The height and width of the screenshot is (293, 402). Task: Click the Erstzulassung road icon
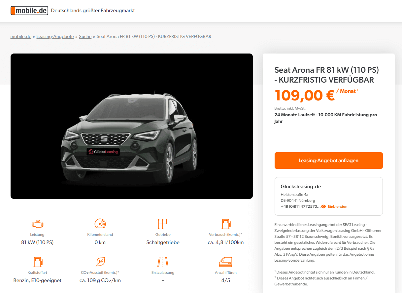tap(163, 262)
